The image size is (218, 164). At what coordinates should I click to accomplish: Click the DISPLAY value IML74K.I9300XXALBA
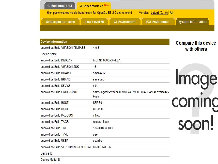click(107, 60)
